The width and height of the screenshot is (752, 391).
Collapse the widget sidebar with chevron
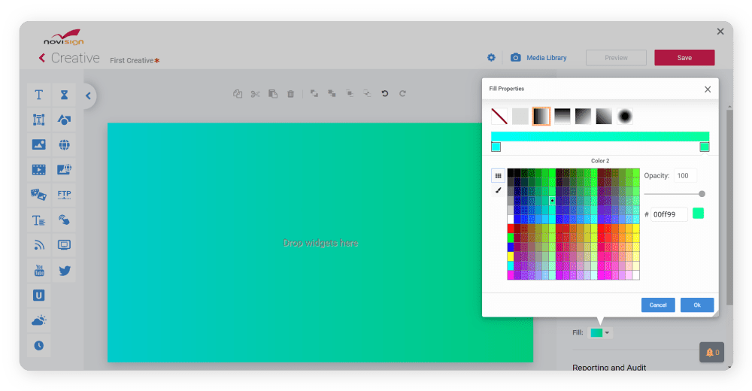tap(88, 95)
